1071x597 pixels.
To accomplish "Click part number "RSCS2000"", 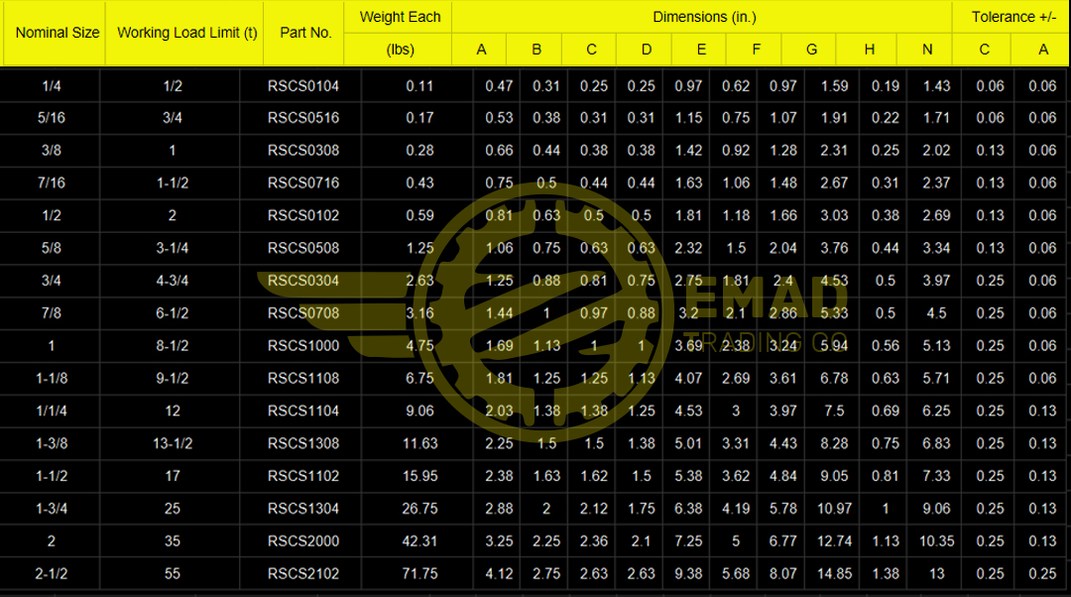I will [303, 541].
